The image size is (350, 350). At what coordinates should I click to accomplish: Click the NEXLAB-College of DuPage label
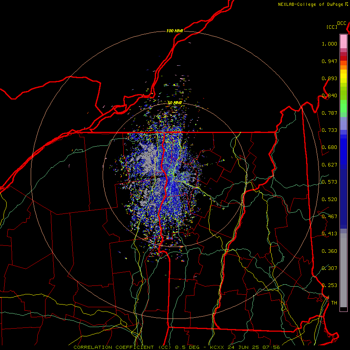(x=310, y=4)
